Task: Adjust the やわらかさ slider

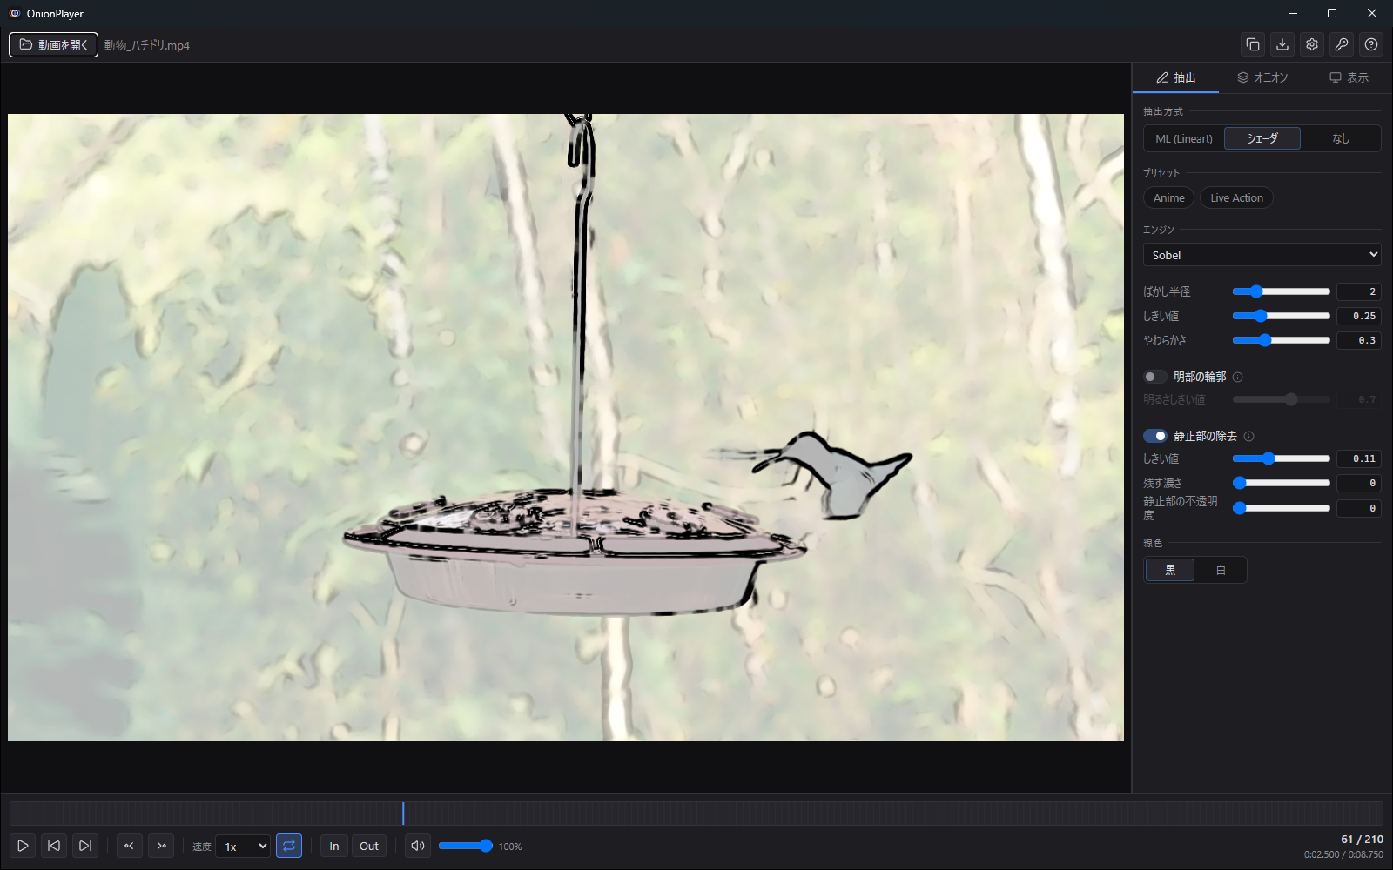Action: [x=1281, y=340]
